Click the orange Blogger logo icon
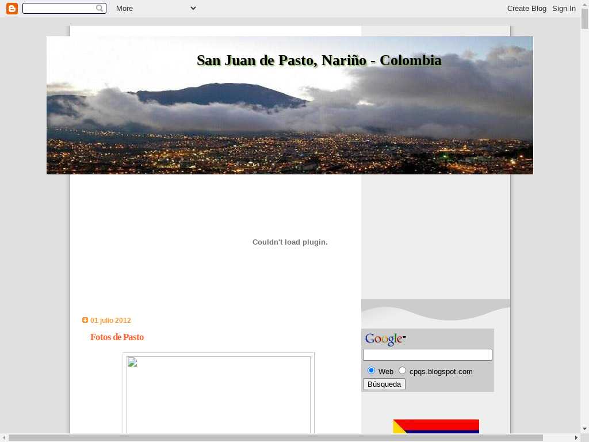Screen dimensions: 589x442 pos(12,8)
